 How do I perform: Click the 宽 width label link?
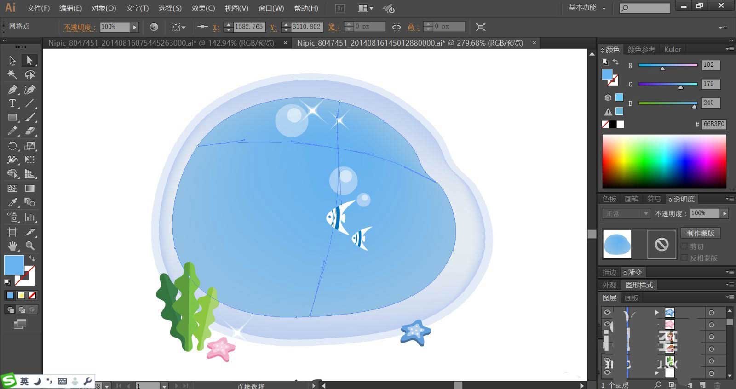click(333, 27)
